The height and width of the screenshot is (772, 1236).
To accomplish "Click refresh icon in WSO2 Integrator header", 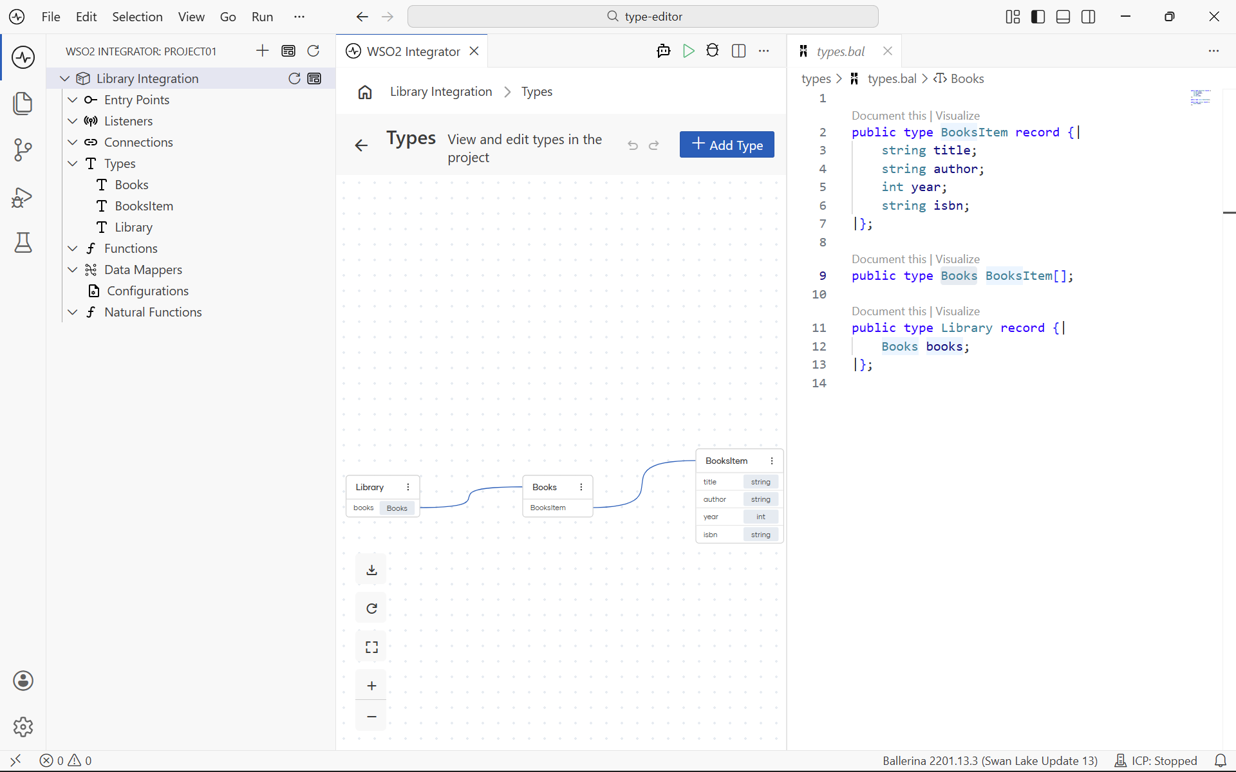I will pyautogui.click(x=314, y=51).
